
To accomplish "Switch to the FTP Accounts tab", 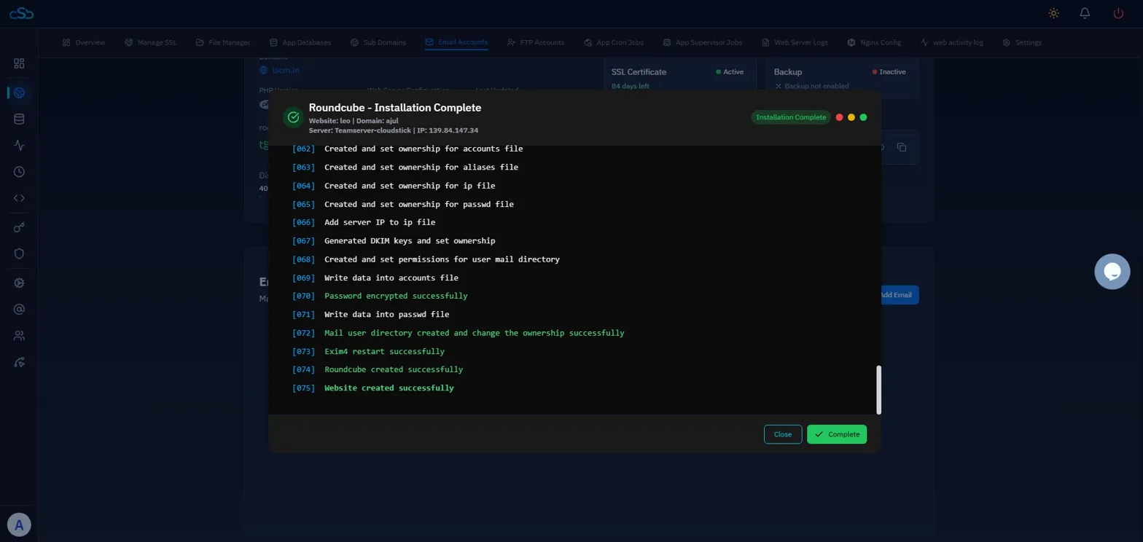I will click(536, 42).
